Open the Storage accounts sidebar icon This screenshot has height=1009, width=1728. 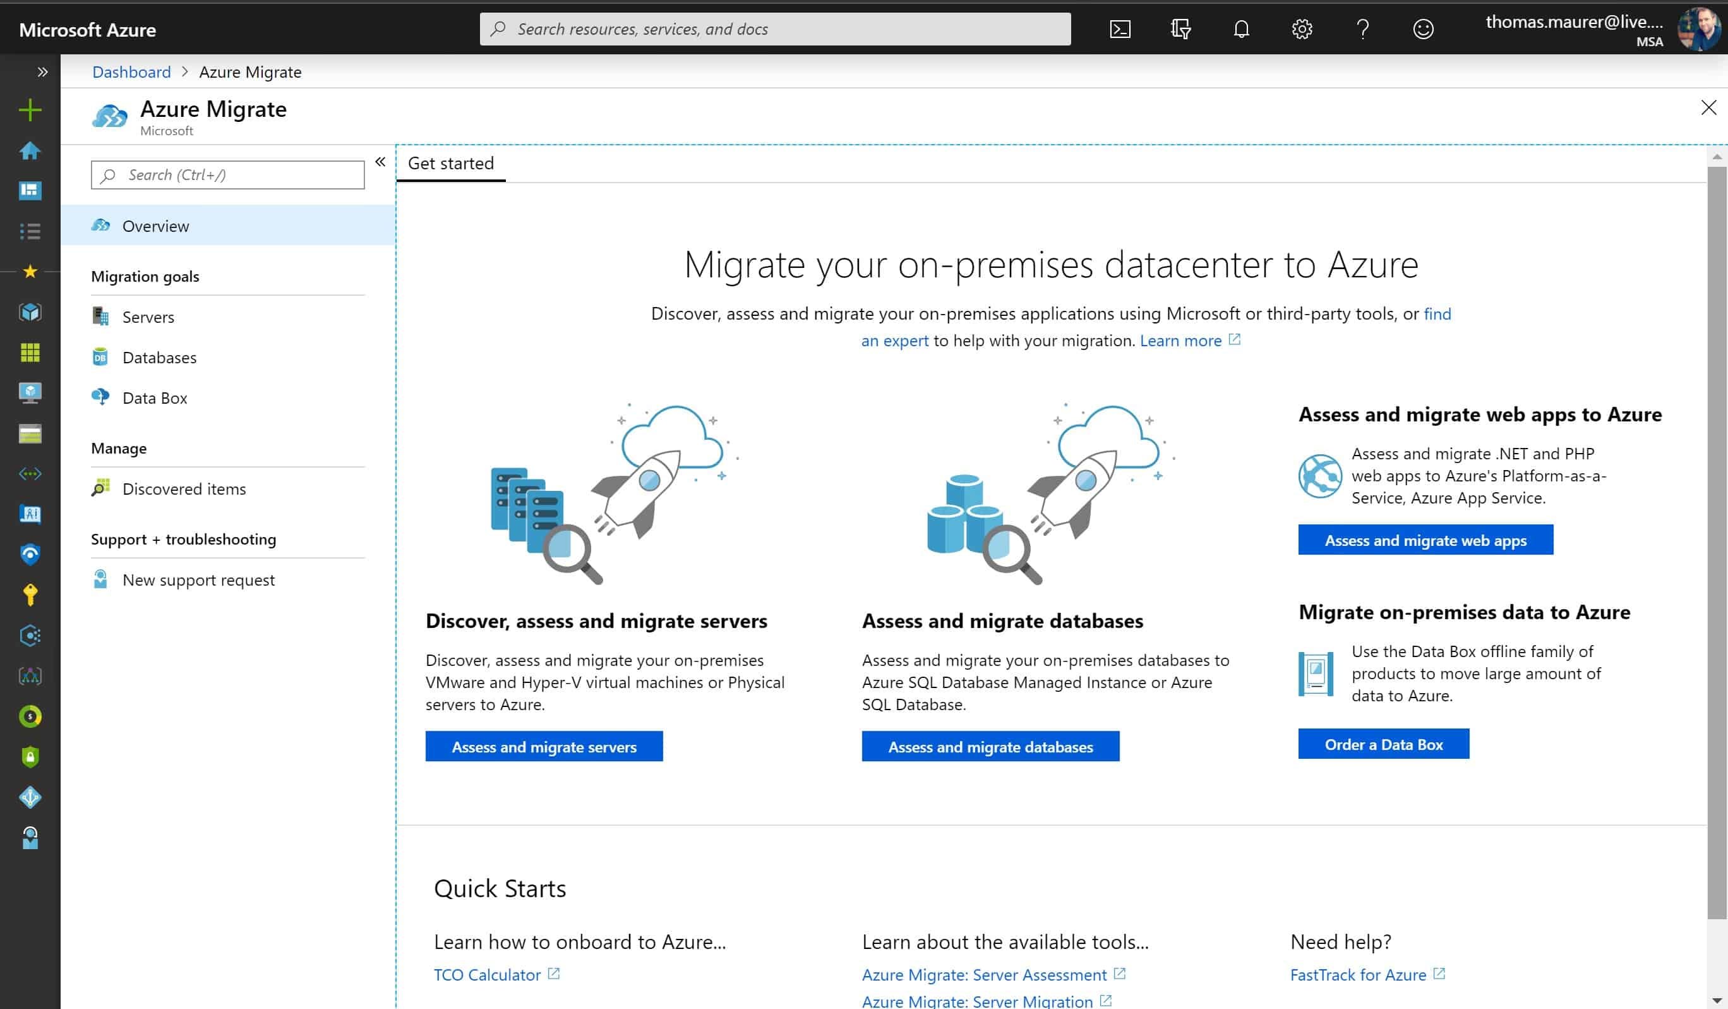(30, 433)
